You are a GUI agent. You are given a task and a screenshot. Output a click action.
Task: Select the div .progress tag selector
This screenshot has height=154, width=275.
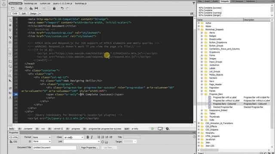pyautogui.click(x=73, y=129)
